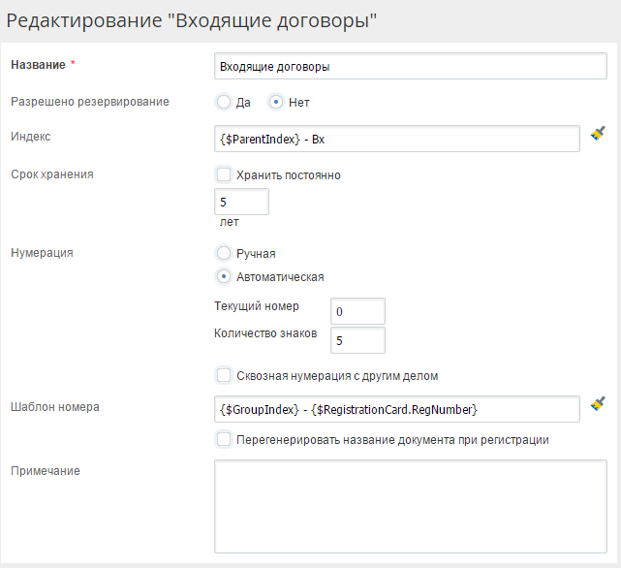The image size is (621, 568).
Task: Select the Да radio button for reservation
Action: [224, 102]
